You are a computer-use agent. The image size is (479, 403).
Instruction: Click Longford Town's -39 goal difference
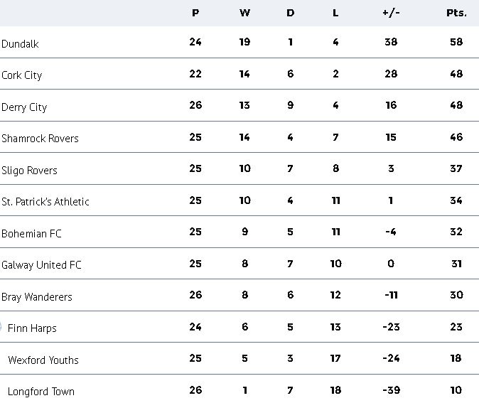[391, 390]
